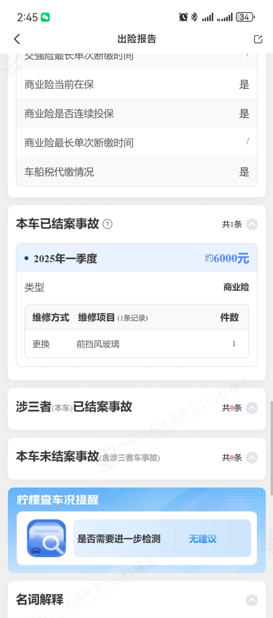Tap the 无建议 result button
This screenshot has width=273, height=618.
[203, 539]
